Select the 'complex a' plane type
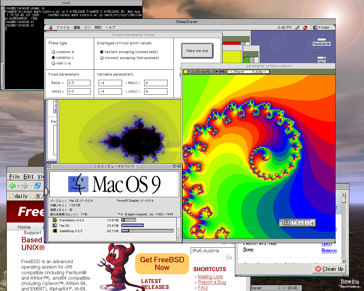Screen dimensions: 364x291 point(53,52)
